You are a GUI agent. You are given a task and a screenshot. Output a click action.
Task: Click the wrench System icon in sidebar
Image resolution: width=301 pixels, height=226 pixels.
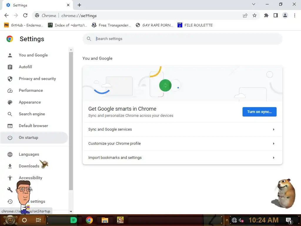point(10,190)
